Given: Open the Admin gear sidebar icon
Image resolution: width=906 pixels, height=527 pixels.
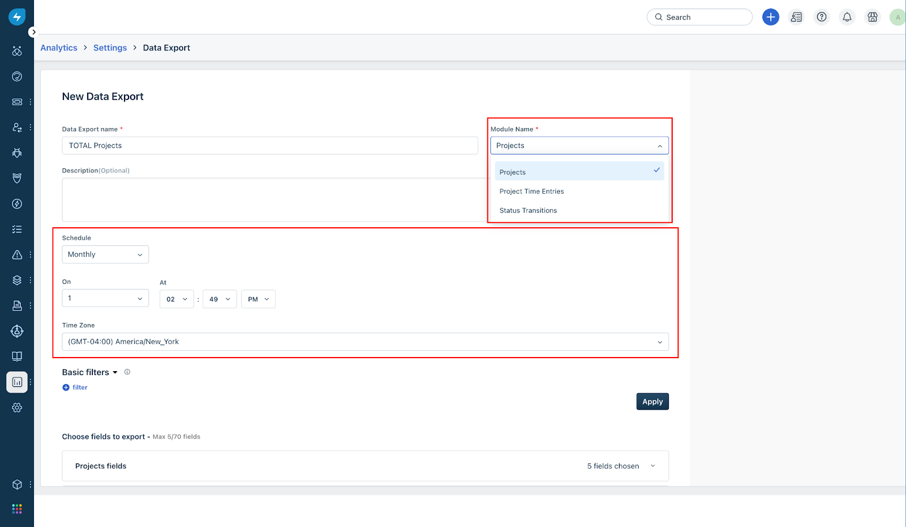Looking at the screenshot, I should pyautogui.click(x=17, y=407).
